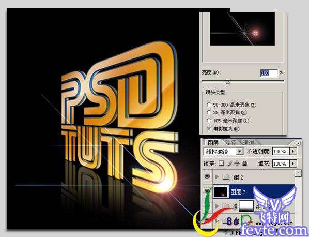Select the 图层 3 layer name

click(x=238, y=192)
